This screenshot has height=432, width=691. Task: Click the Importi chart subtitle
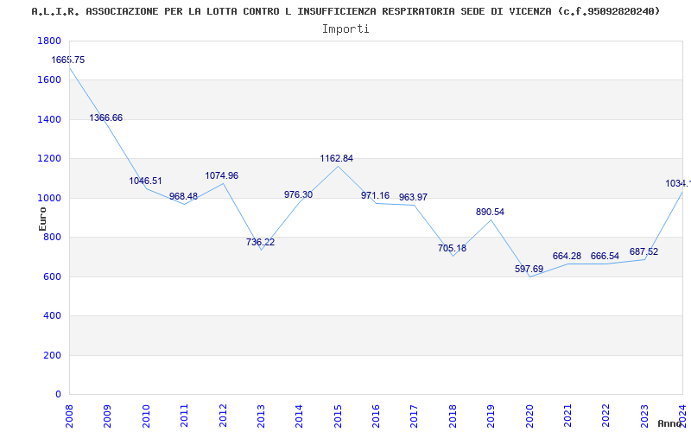click(x=345, y=29)
